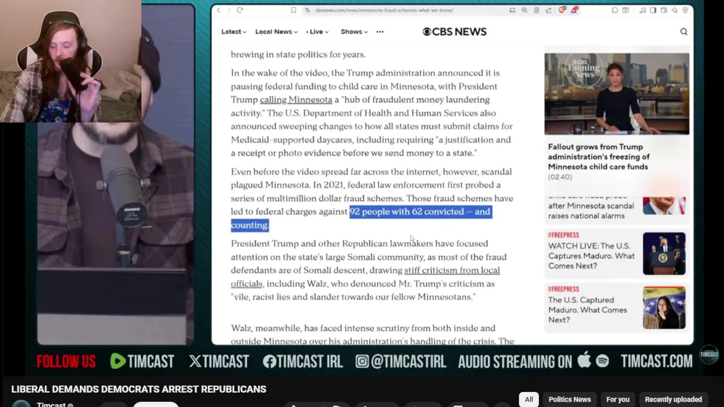Open the Live dropdown menu
Image resolution: width=724 pixels, height=407 pixels.
tap(317, 32)
